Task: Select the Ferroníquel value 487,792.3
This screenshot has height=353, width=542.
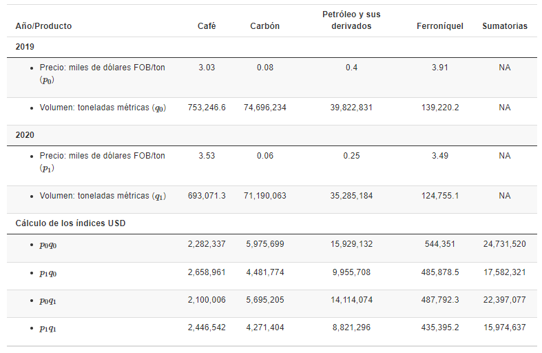Action: point(440,300)
